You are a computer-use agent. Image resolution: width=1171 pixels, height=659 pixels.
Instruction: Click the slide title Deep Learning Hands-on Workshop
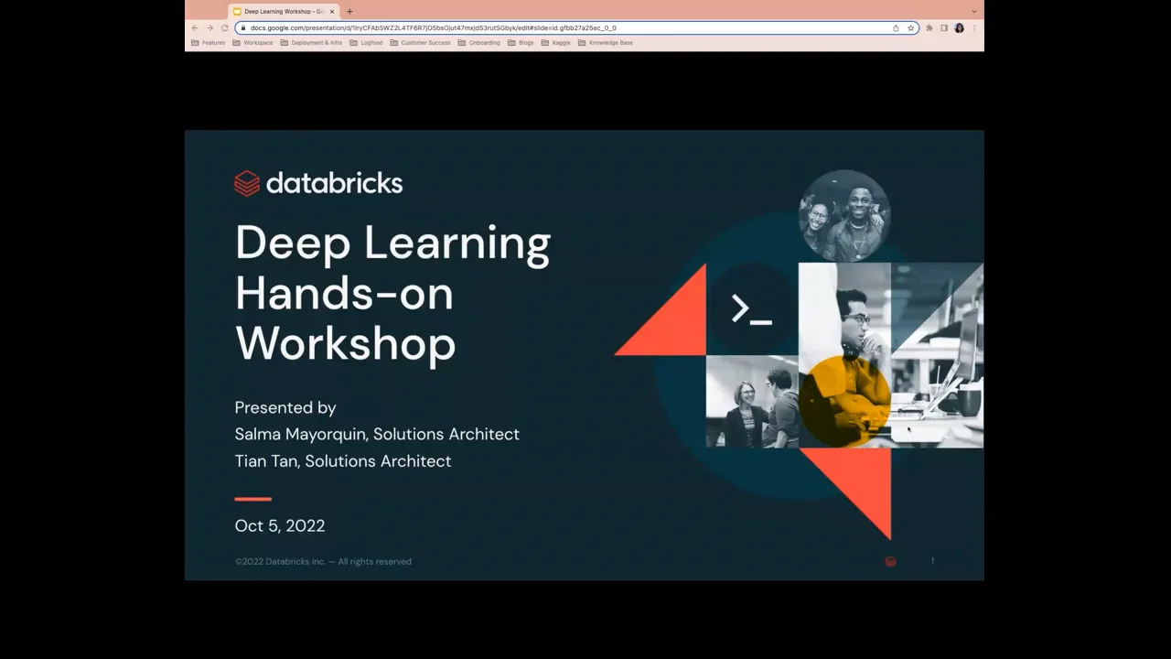click(x=392, y=293)
